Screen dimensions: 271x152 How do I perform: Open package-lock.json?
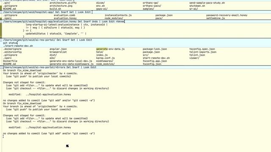click(x=155, y=49)
